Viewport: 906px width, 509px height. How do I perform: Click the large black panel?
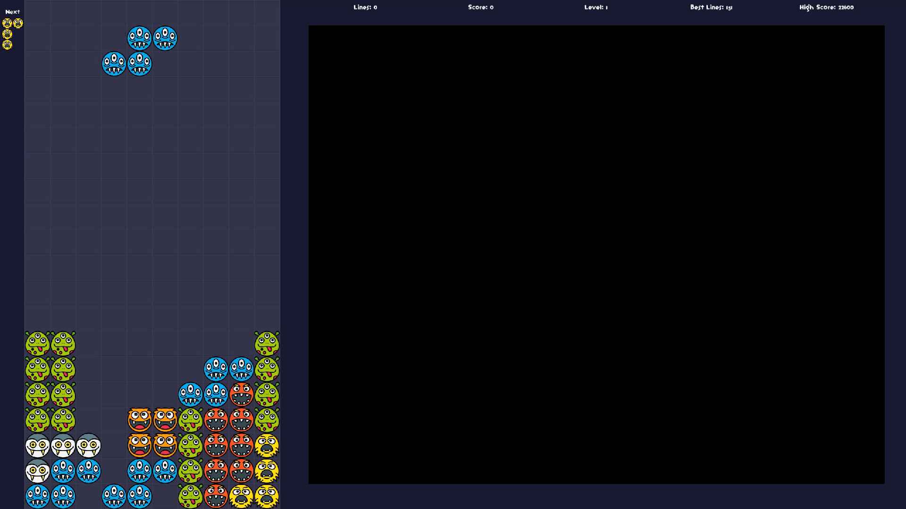(x=596, y=254)
